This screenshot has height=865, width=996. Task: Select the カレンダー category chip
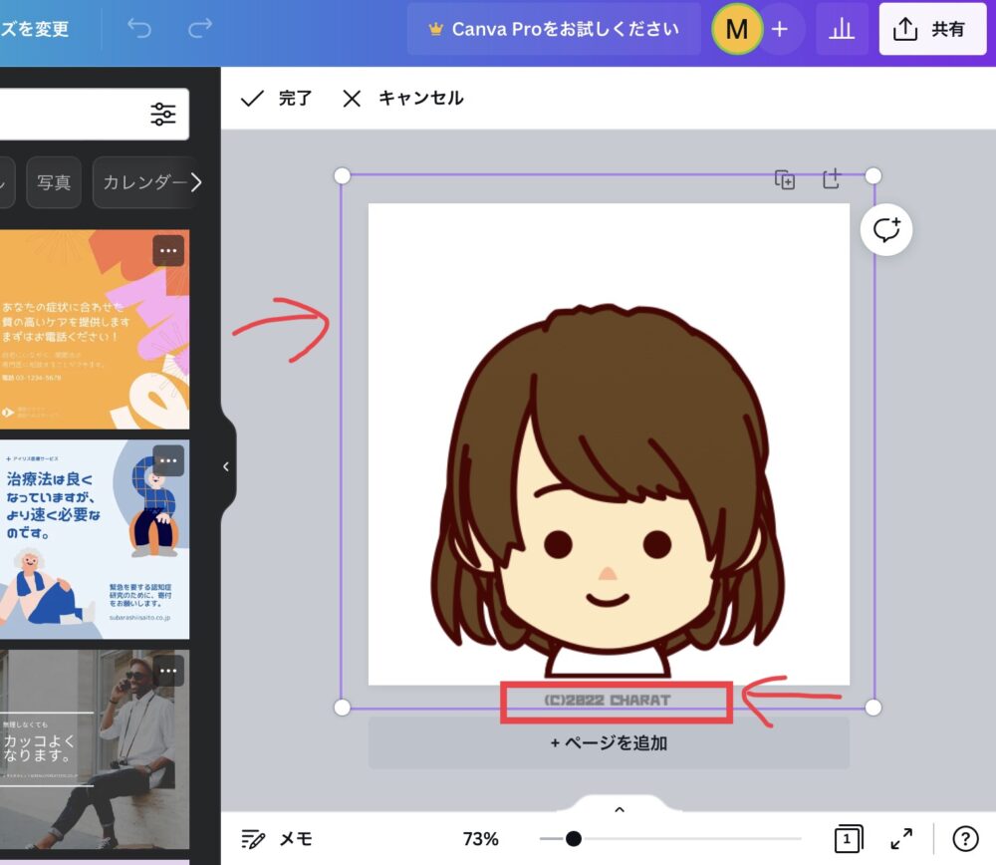click(144, 182)
